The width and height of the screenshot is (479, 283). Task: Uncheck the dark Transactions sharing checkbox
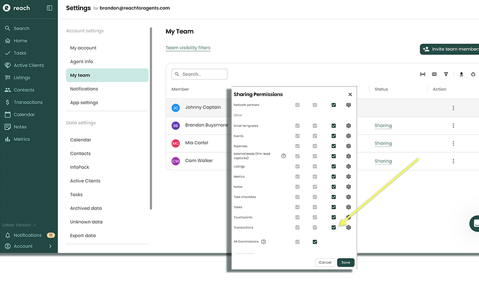coord(333,228)
